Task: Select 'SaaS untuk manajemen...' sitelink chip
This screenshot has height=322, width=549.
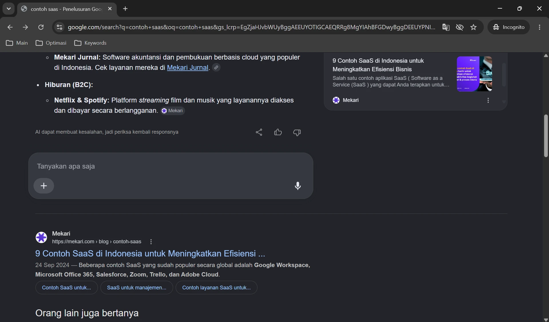Action: coord(136,288)
